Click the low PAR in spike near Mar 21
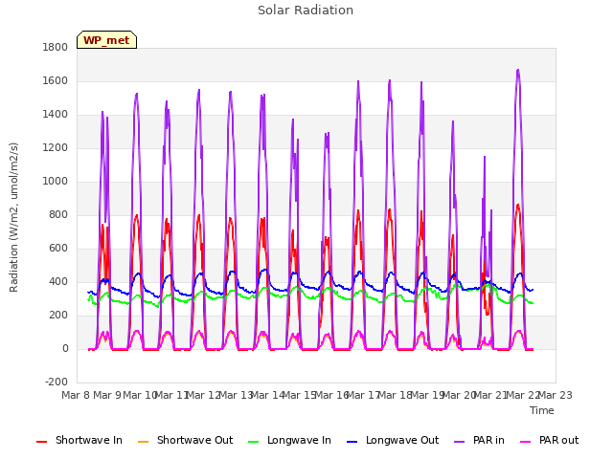Image resolution: width=613 pixels, height=459 pixels. click(x=485, y=157)
